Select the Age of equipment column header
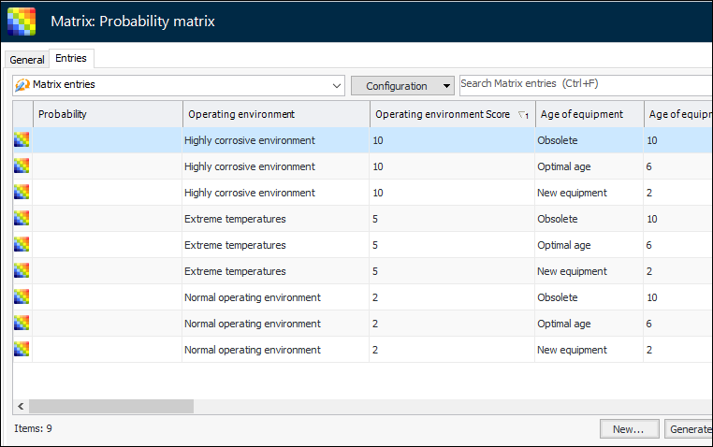 point(588,114)
